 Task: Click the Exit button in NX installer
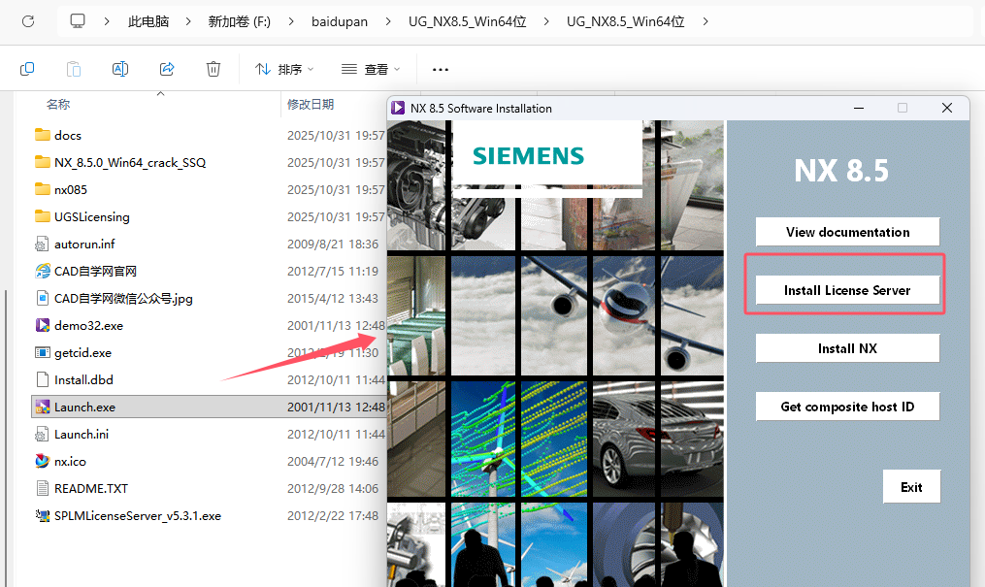click(x=911, y=487)
